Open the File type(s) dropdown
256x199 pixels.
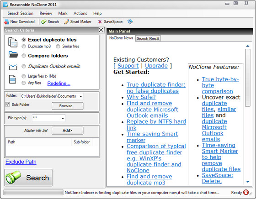[x=63, y=118]
